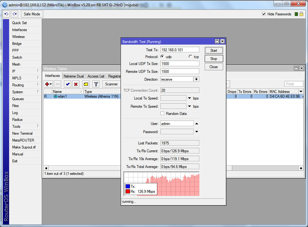Expand the Local Tx Speed arrow
The height and width of the screenshot is (227, 308).
(x=190, y=98)
